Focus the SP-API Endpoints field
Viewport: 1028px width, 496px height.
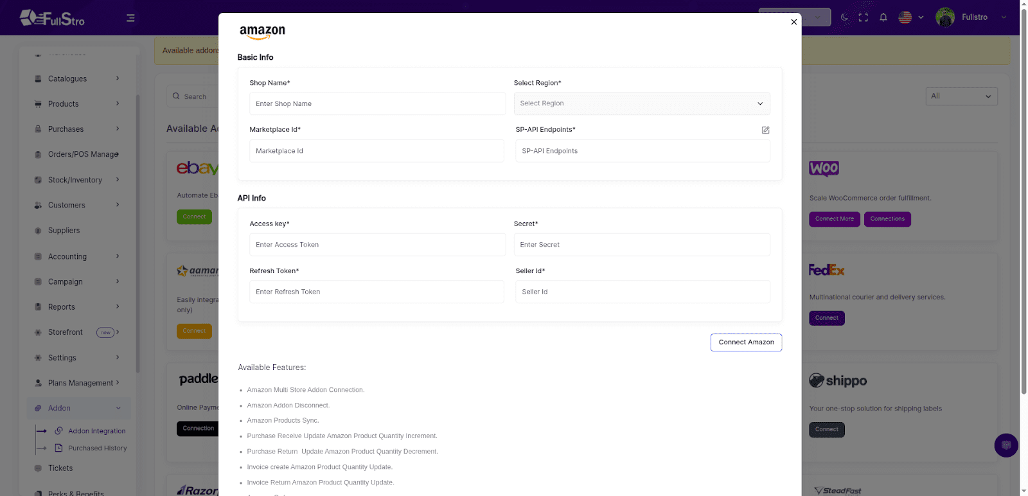coord(642,151)
